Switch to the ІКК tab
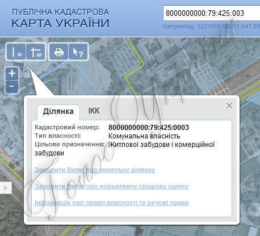The height and width of the screenshot is (236, 260). tap(94, 111)
